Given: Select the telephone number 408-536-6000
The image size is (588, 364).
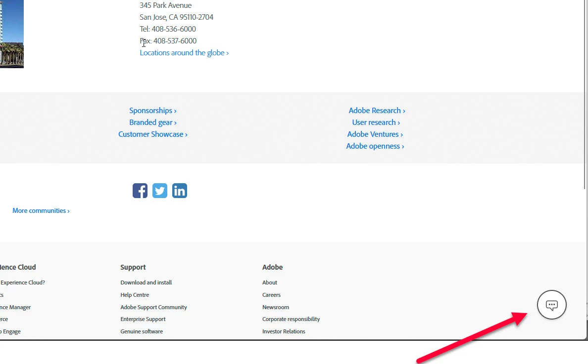Looking at the screenshot, I should [174, 29].
